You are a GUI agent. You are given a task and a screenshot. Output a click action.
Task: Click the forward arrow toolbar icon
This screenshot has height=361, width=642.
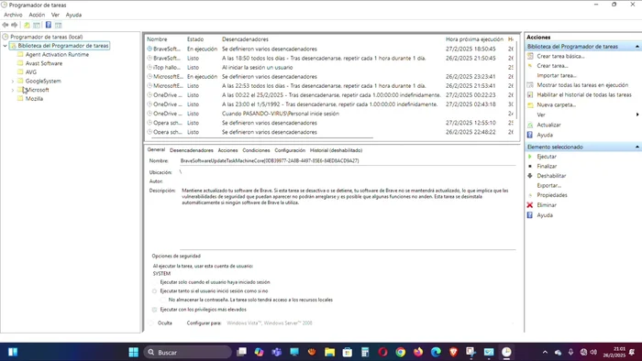pyautogui.click(x=15, y=25)
